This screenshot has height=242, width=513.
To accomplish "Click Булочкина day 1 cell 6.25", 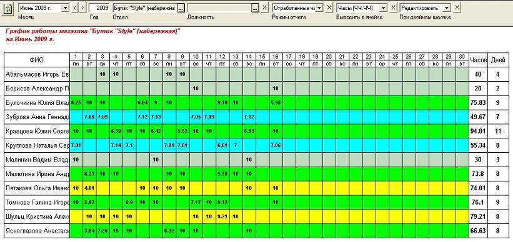I will coord(76,102).
